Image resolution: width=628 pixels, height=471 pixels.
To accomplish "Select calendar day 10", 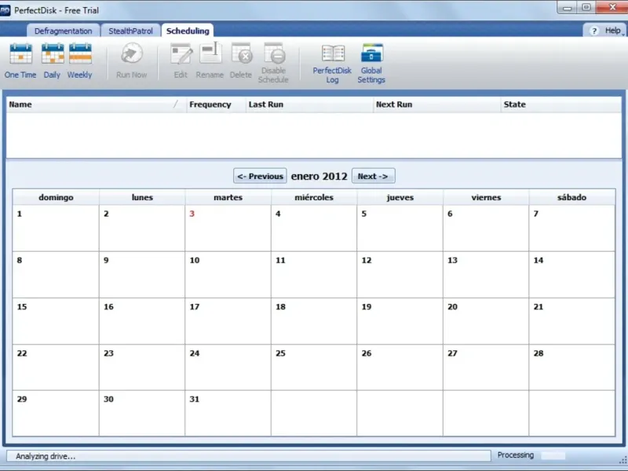I will tap(228, 274).
